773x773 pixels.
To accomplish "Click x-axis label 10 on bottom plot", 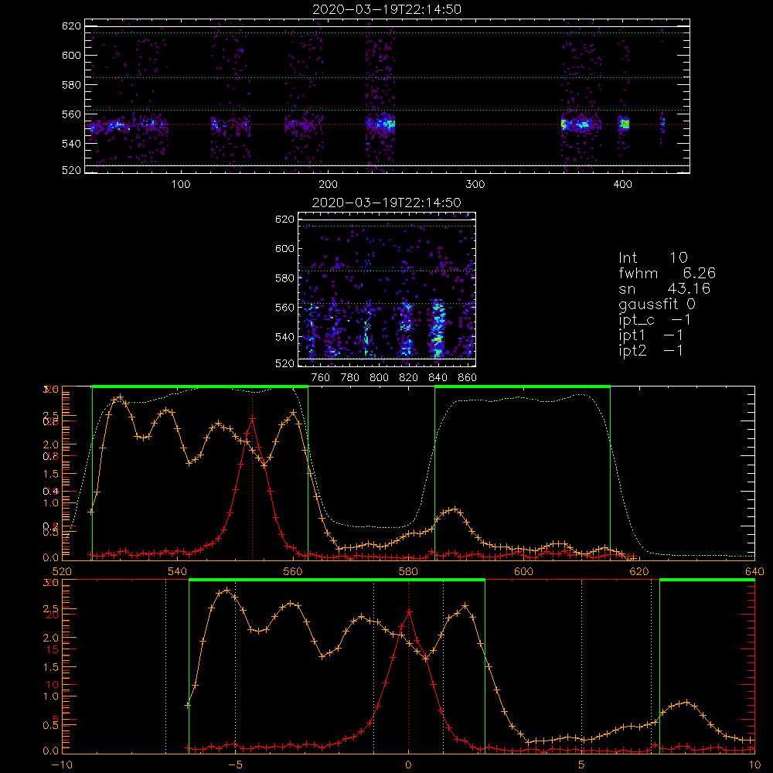I will click(754, 765).
